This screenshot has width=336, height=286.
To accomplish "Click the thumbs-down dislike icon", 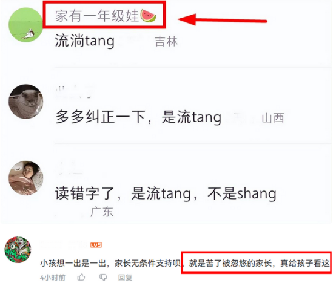I will (103, 278).
